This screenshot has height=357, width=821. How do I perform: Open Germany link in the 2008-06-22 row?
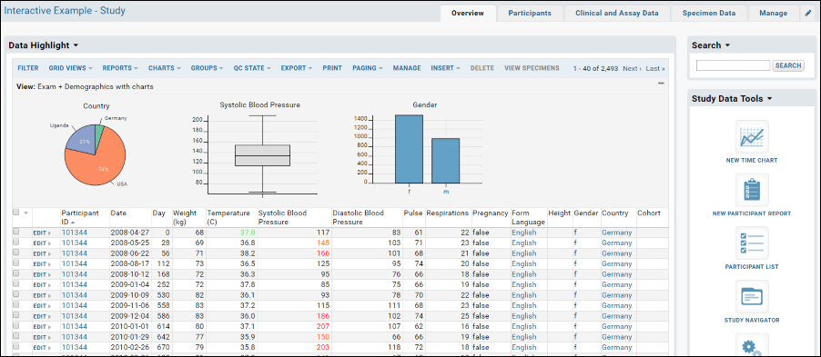pyautogui.click(x=617, y=253)
